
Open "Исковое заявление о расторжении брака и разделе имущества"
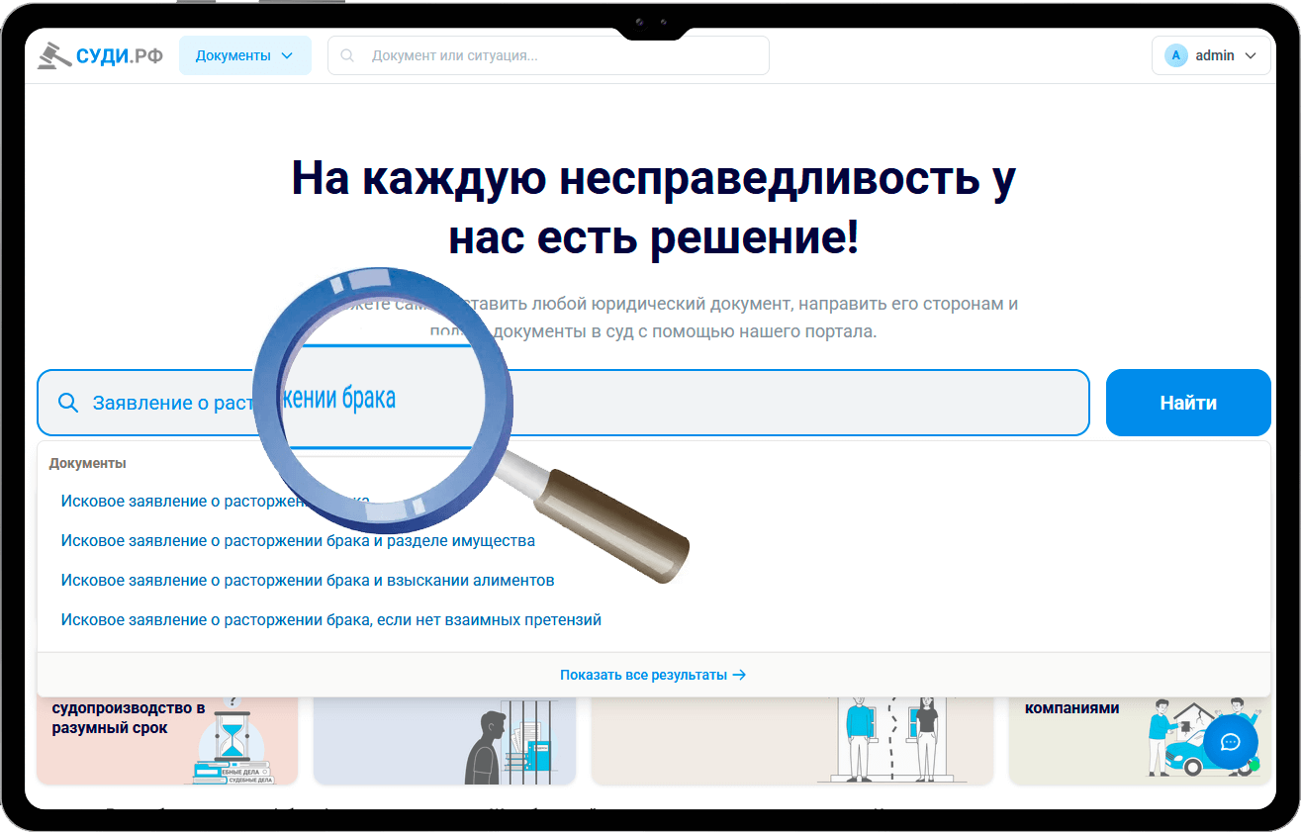[x=297, y=540]
